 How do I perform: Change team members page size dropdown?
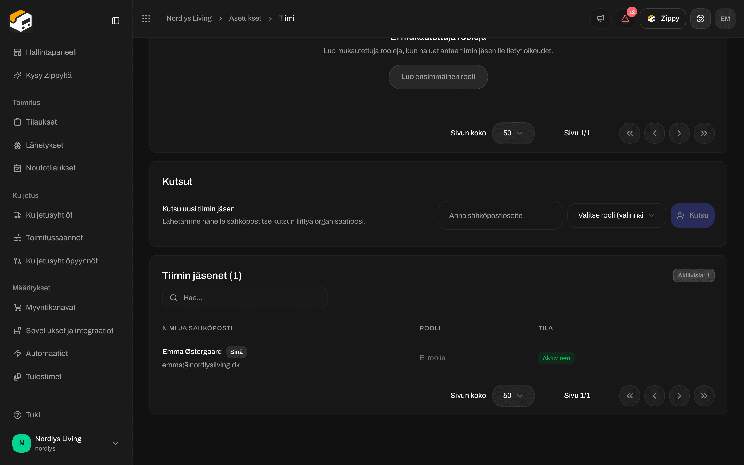pos(513,396)
